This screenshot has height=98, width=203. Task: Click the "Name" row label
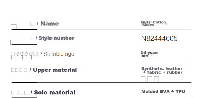50,23
